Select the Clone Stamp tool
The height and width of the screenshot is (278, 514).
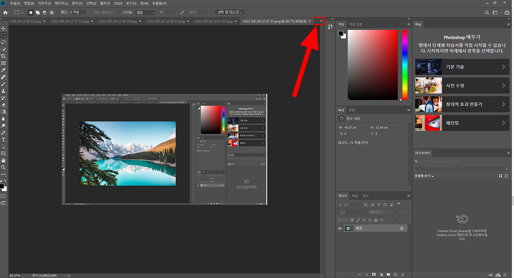(3, 91)
